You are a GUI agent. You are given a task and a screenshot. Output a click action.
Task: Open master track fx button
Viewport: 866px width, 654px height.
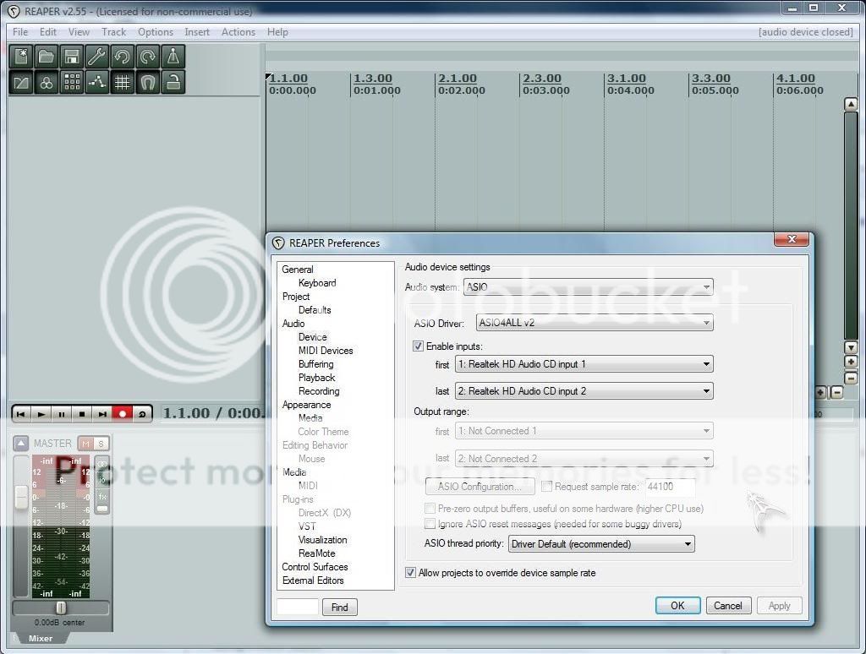click(x=102, y=496)
